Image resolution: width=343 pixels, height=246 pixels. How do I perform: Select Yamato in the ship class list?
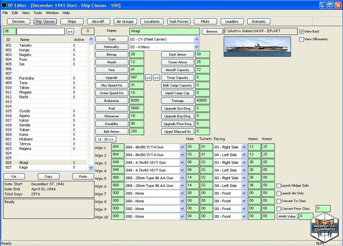click(x=25, y=45)
